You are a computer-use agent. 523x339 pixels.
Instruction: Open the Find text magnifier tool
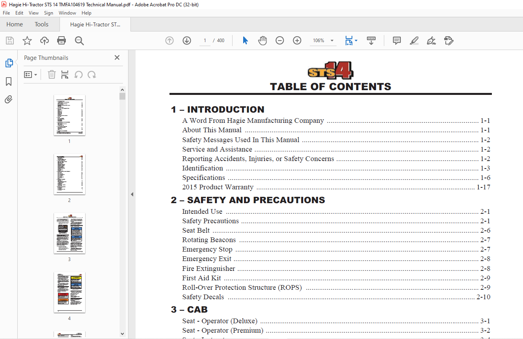(x=79, y=41)
